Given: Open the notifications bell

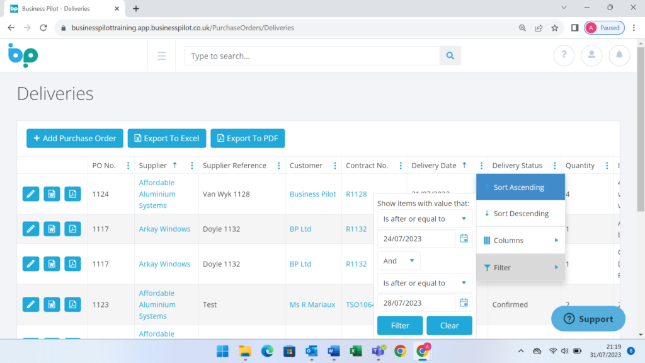Looking at the screenshot, I should point(619,55).
